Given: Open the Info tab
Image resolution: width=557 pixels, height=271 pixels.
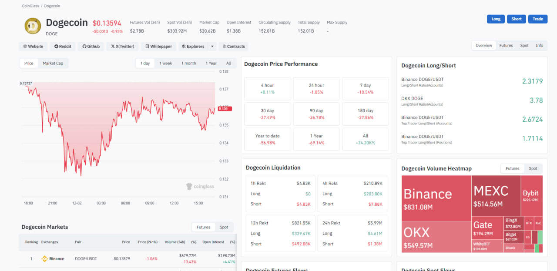Looking at the screenshot, I should [x=539, y=46].
